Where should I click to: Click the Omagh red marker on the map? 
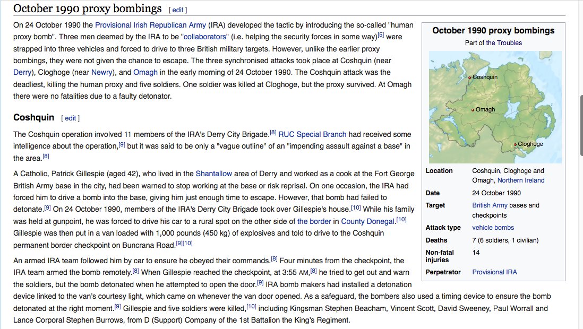pyautogui.click(x=473, y=110)
